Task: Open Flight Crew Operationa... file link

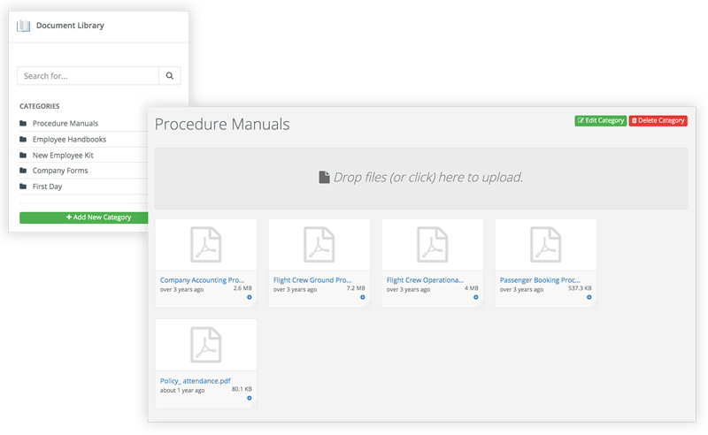Action: pos(425,279)
